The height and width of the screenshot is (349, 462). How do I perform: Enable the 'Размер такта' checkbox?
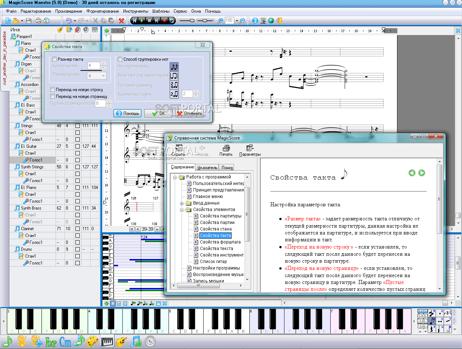coord(54,59)
